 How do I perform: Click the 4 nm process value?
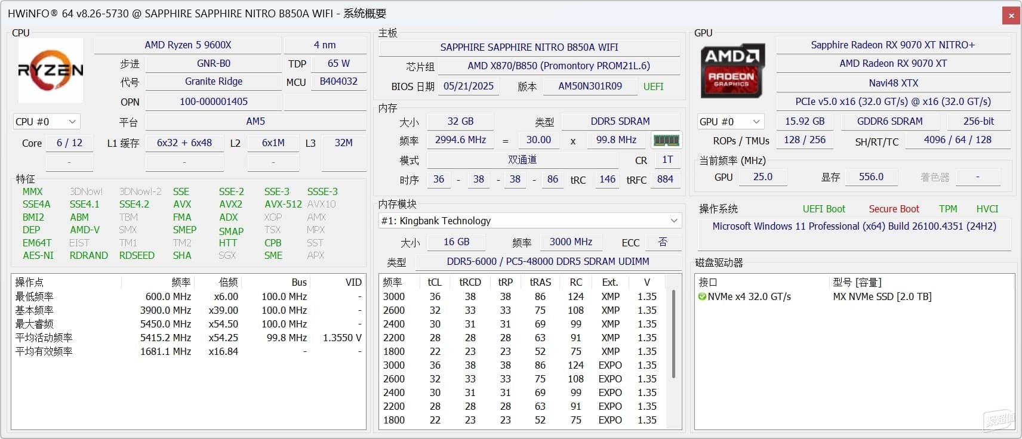pyautogui.click(x=325, y=45)
